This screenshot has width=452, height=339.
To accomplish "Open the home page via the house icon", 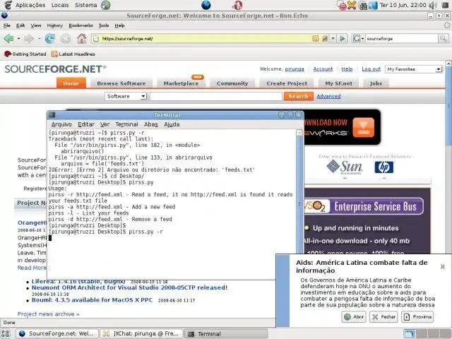I will pyautogui.click(x=82, y=38).
